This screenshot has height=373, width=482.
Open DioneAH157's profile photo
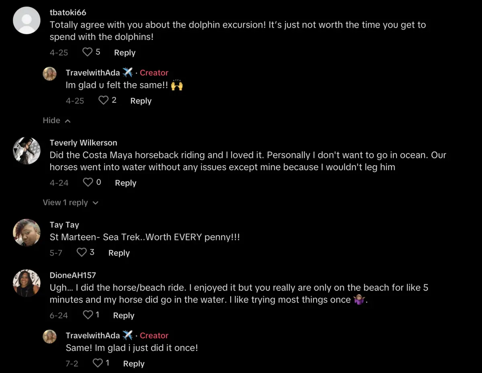click(x=27, y=283)
